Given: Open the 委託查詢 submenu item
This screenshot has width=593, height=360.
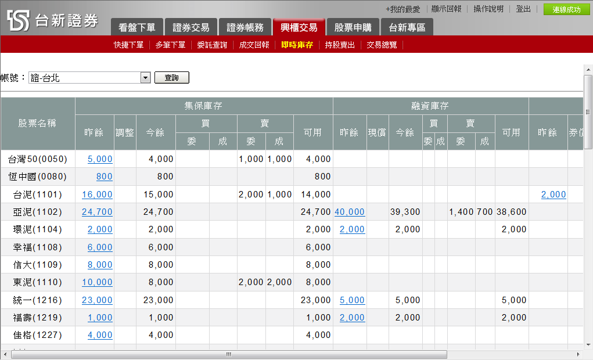Looking at the screenshot, I should pyautogui.click(x=212, y=45).
